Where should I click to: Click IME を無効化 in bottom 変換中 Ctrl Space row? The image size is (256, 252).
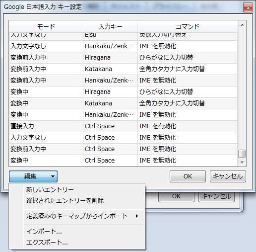pos(188,161)
